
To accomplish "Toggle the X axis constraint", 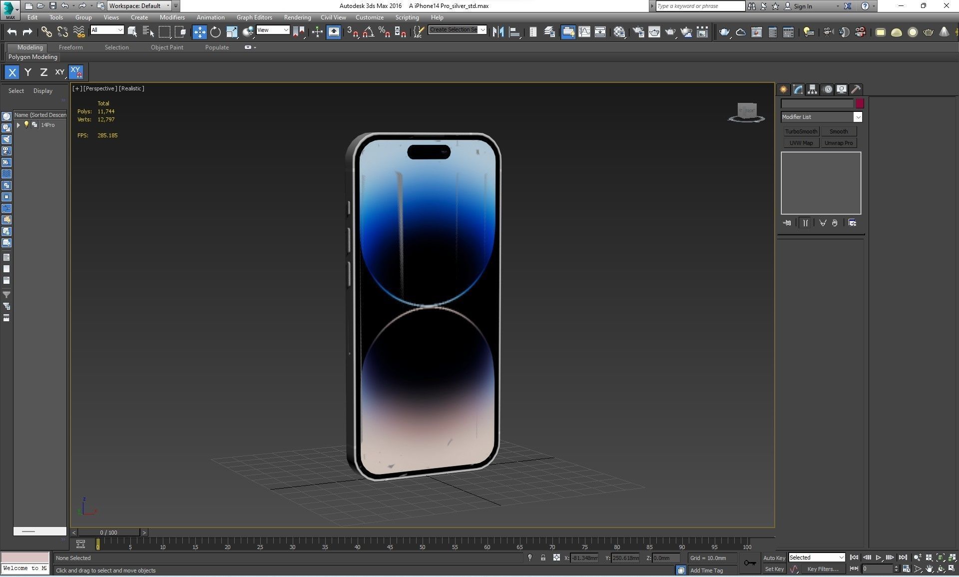I will [12, 72].
